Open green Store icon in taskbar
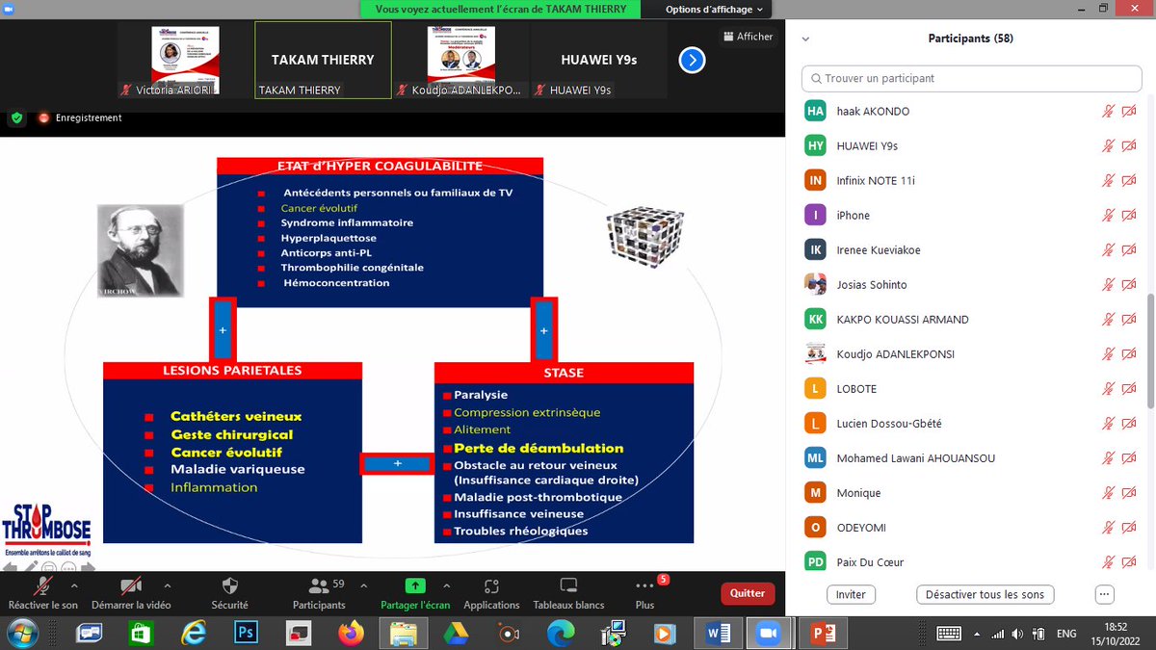This screenshot has width=1156, height=650. coord(142,633)
